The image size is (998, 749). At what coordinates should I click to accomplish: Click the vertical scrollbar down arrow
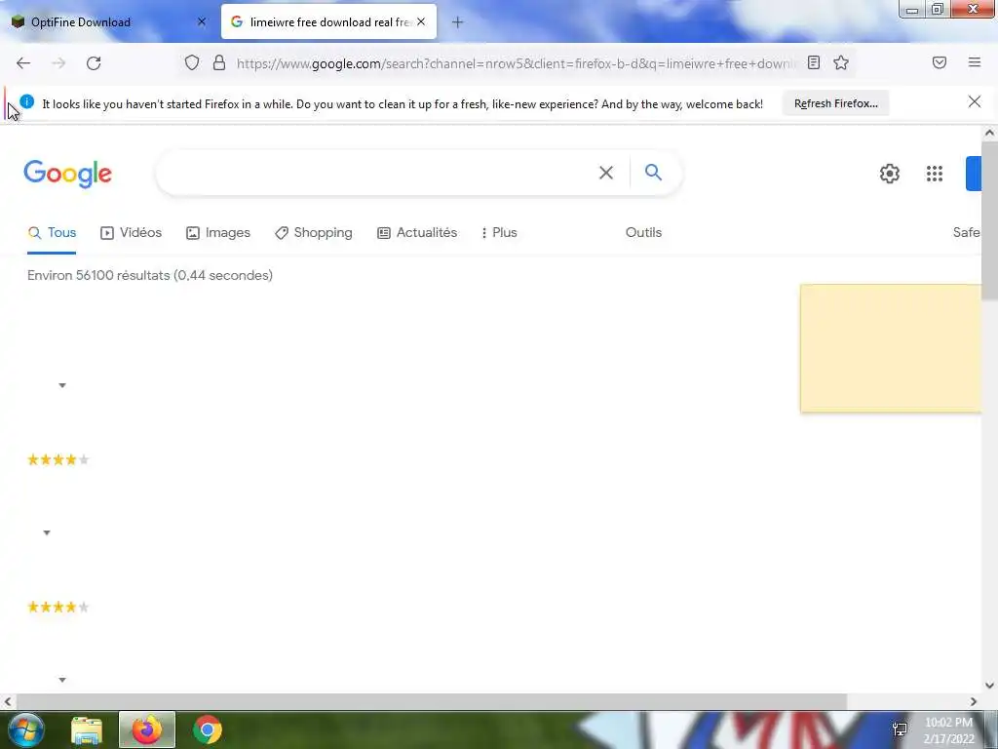coord(989,686)
